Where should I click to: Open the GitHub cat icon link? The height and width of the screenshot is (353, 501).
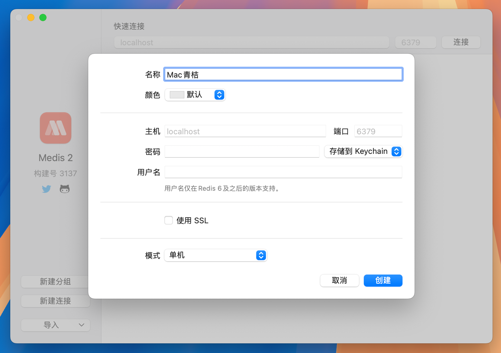coord(65,189)
